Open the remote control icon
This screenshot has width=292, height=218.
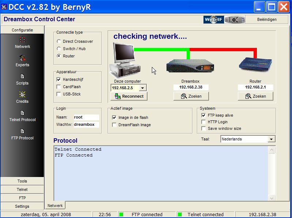[x=235, y=19]
